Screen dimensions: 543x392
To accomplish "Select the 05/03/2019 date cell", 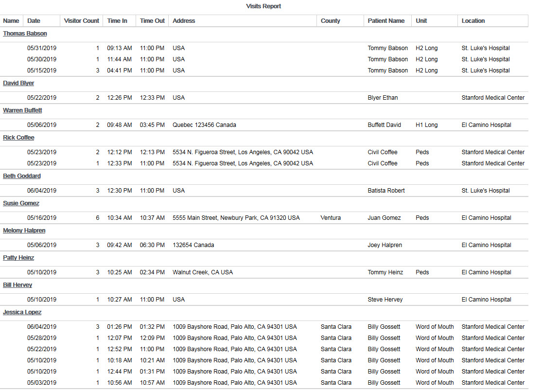I will coord(42,383).
